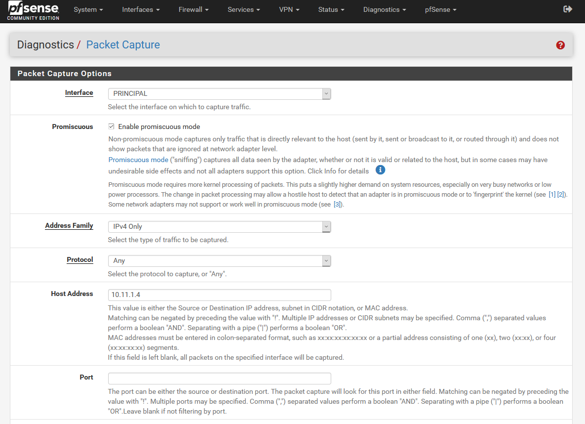Click the pfSense Community Edition logo
This screenshot has height=424, width=585.
click(33, 11)
